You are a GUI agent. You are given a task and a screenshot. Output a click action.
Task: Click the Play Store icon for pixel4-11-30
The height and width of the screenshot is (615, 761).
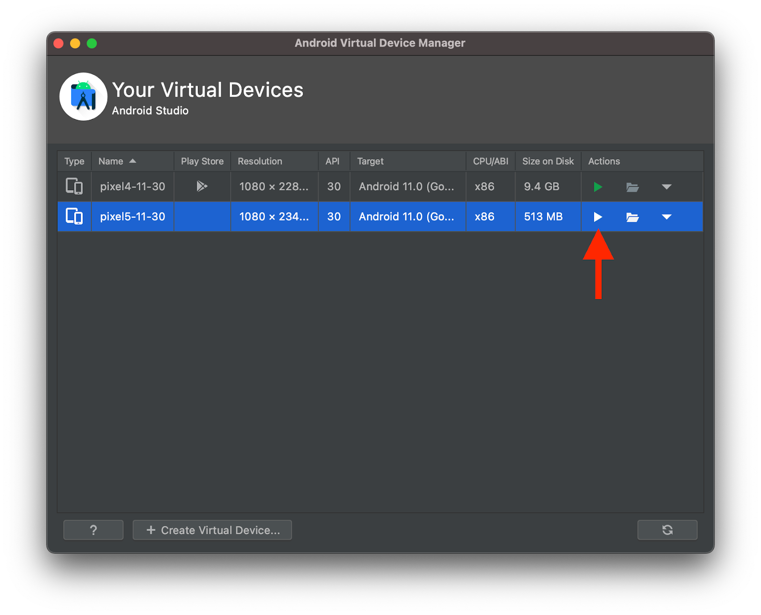pyautogui.click(x=202, y=186)
